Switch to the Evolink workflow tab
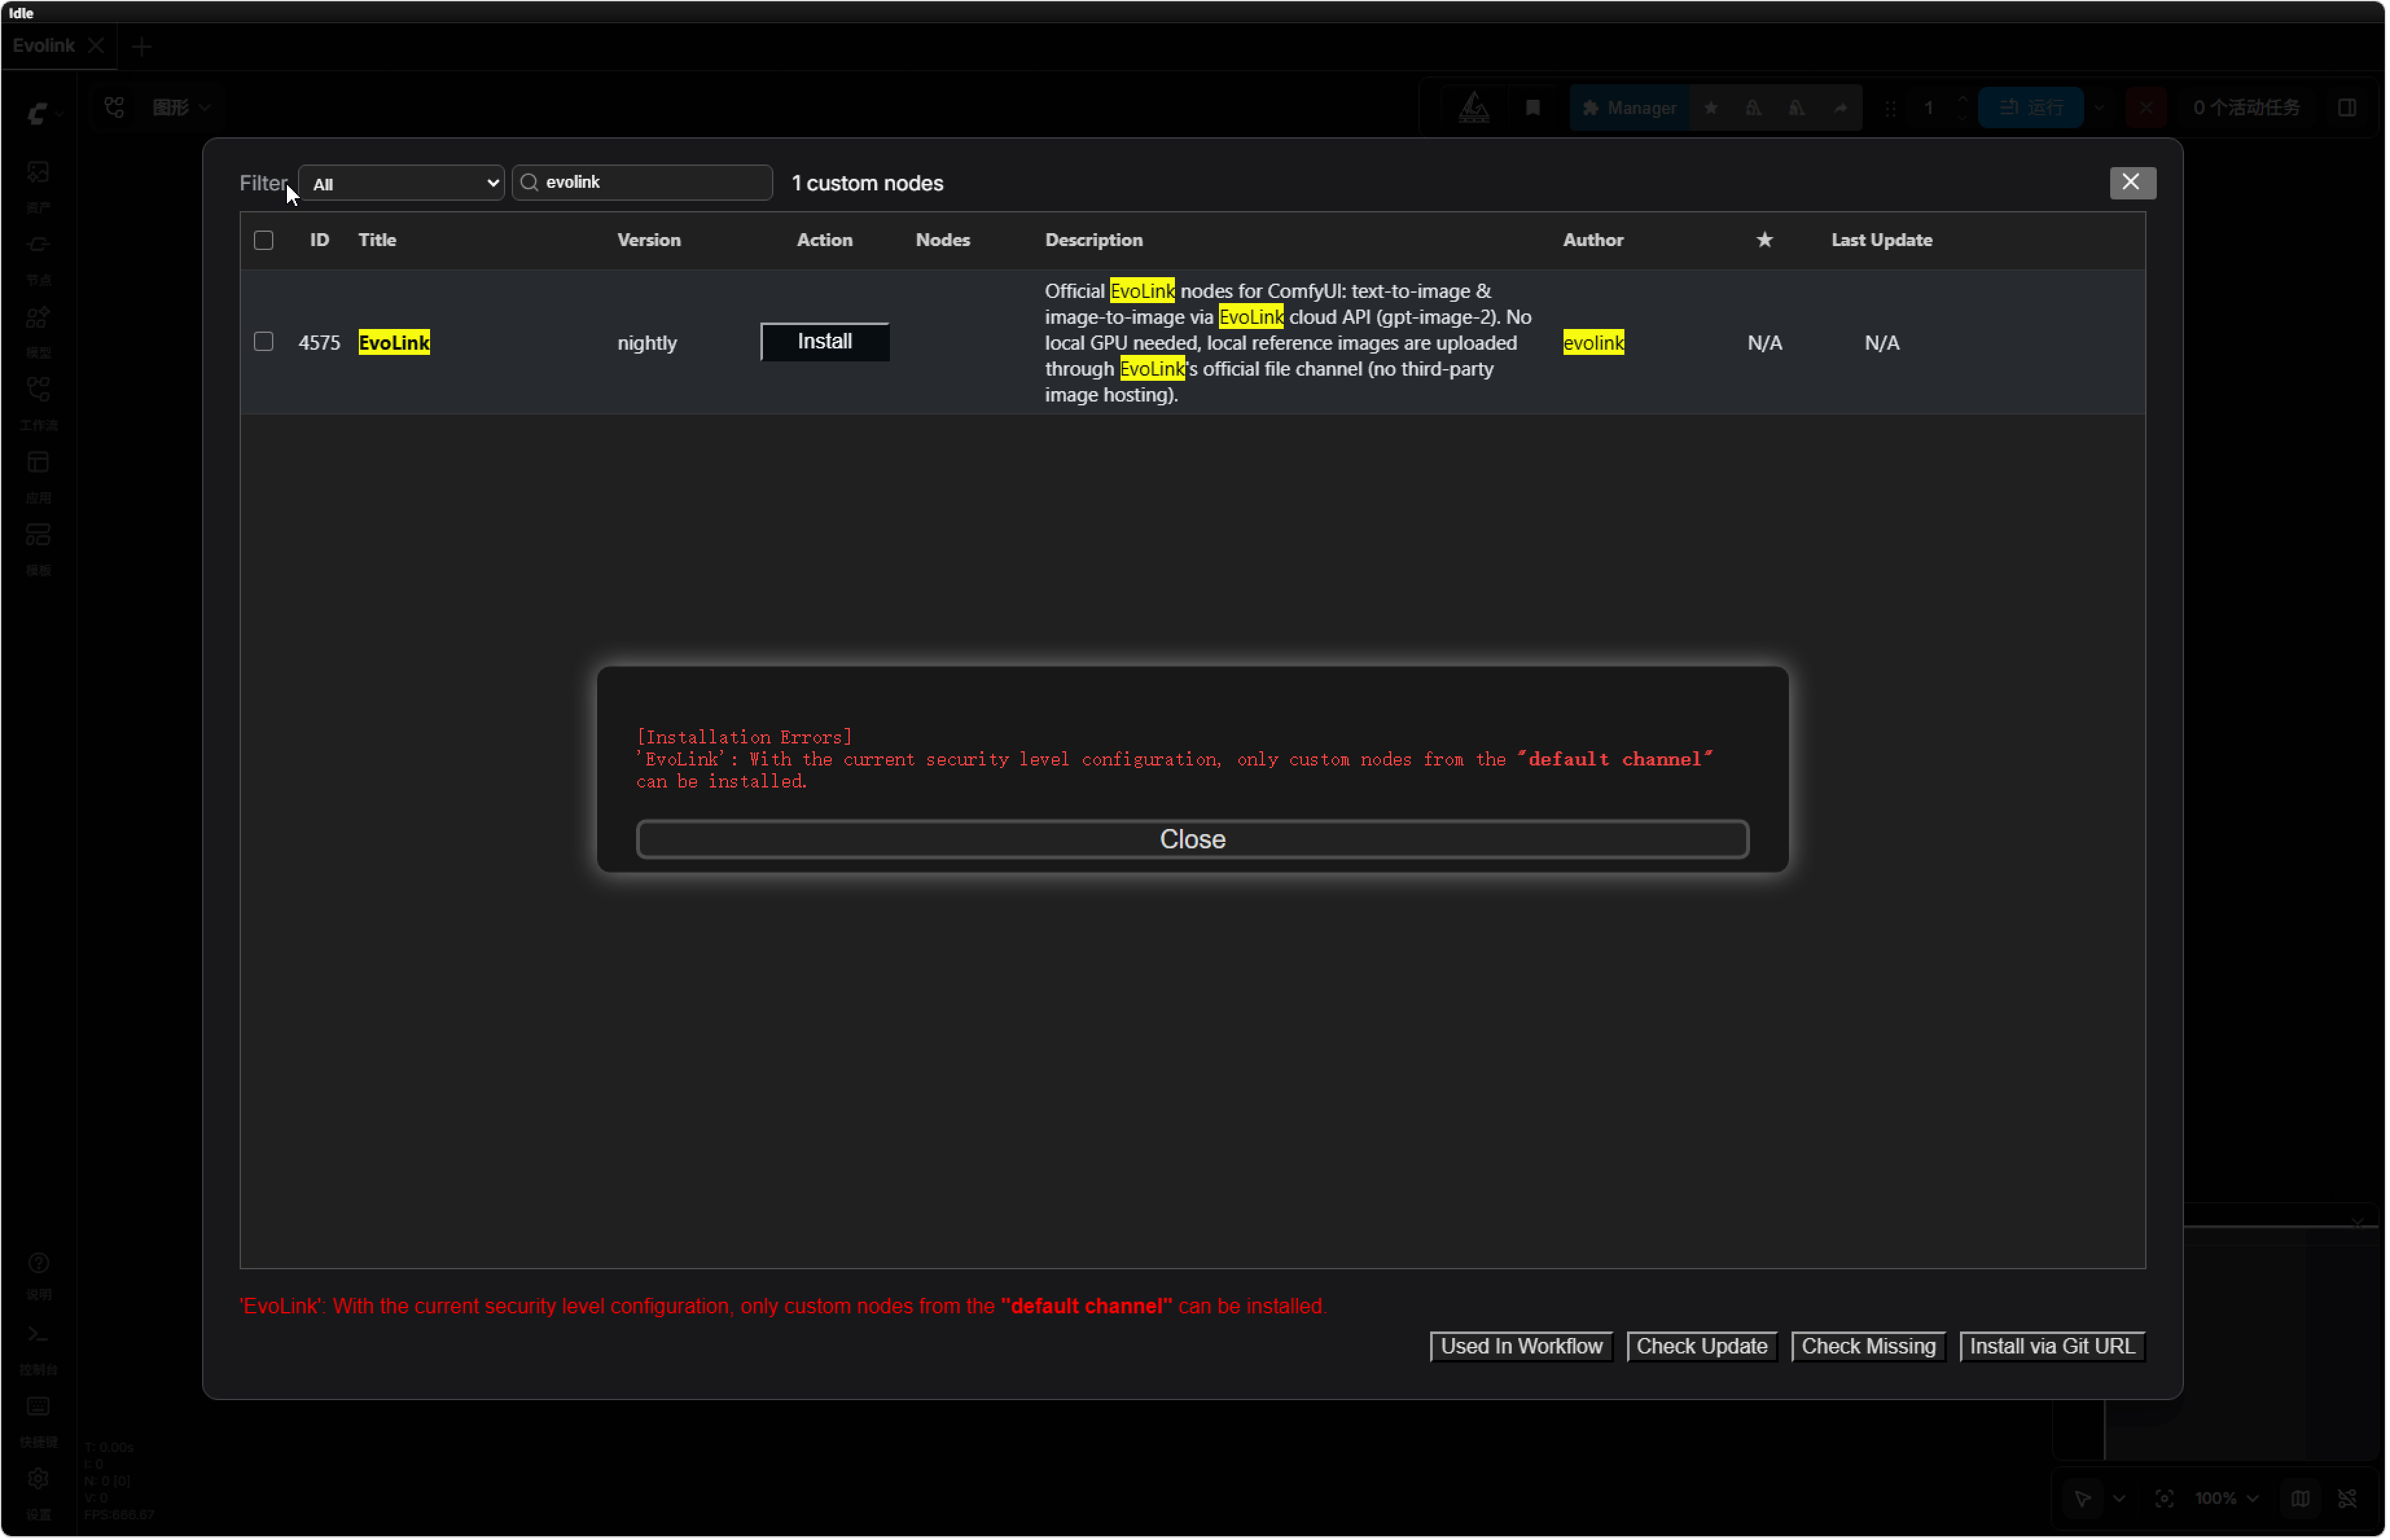This screenshot has width=2390, height=1540. [44, 46]
